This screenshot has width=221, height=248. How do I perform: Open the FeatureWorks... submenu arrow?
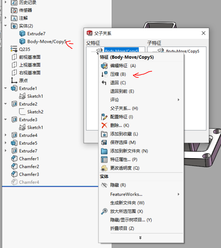pos(178,194)
